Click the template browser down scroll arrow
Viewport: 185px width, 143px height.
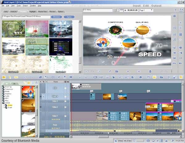pos(80,72)
